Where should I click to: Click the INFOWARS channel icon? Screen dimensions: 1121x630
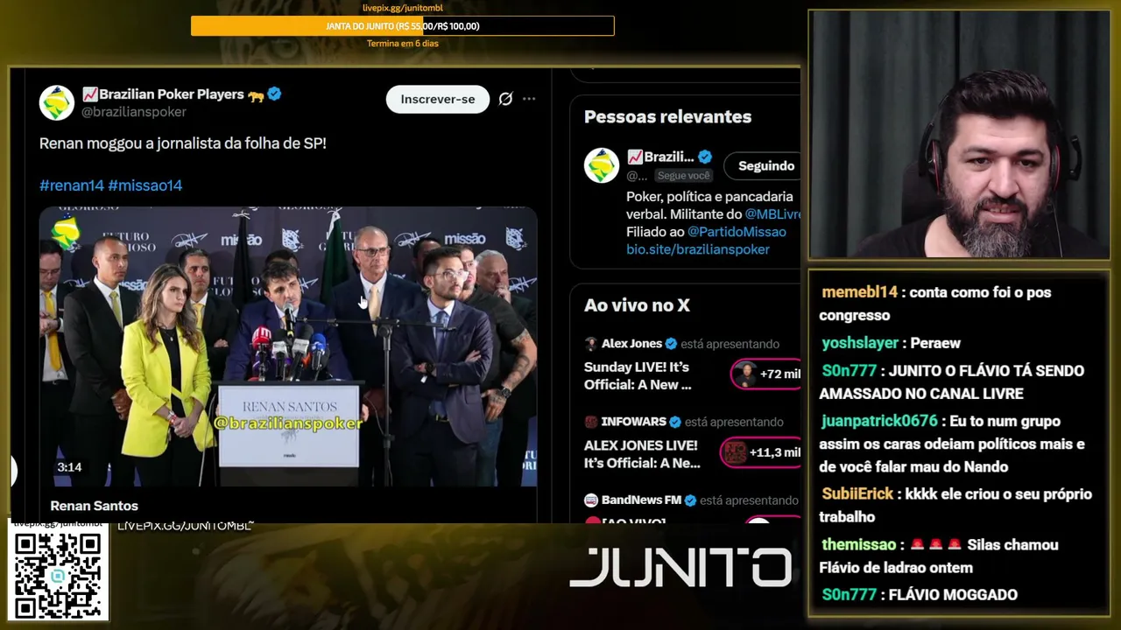(591, 422)
